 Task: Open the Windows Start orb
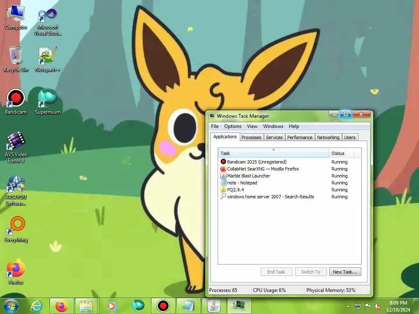pyautogui.click(x=11, y=306)
